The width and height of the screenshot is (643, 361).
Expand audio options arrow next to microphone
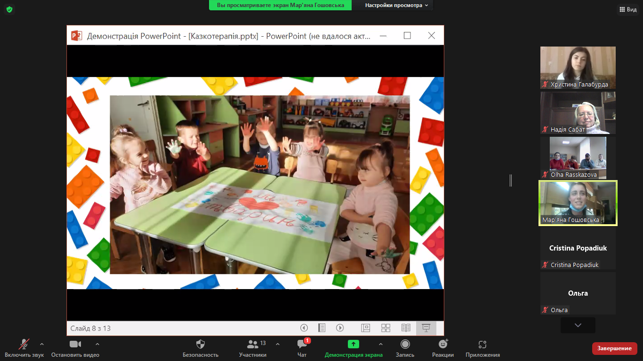click(42, 344)
